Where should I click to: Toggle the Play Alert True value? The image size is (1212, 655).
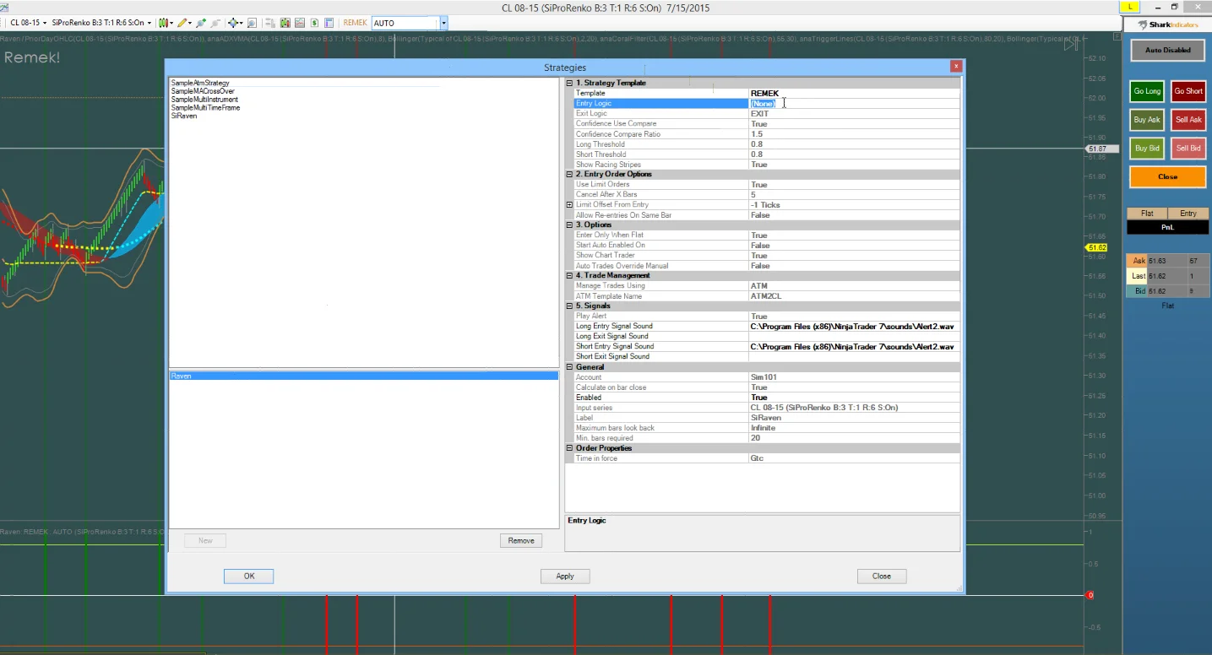pos(854,316)
